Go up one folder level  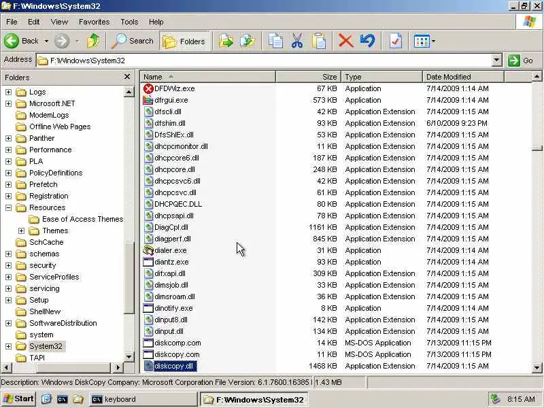pos(93,41)
